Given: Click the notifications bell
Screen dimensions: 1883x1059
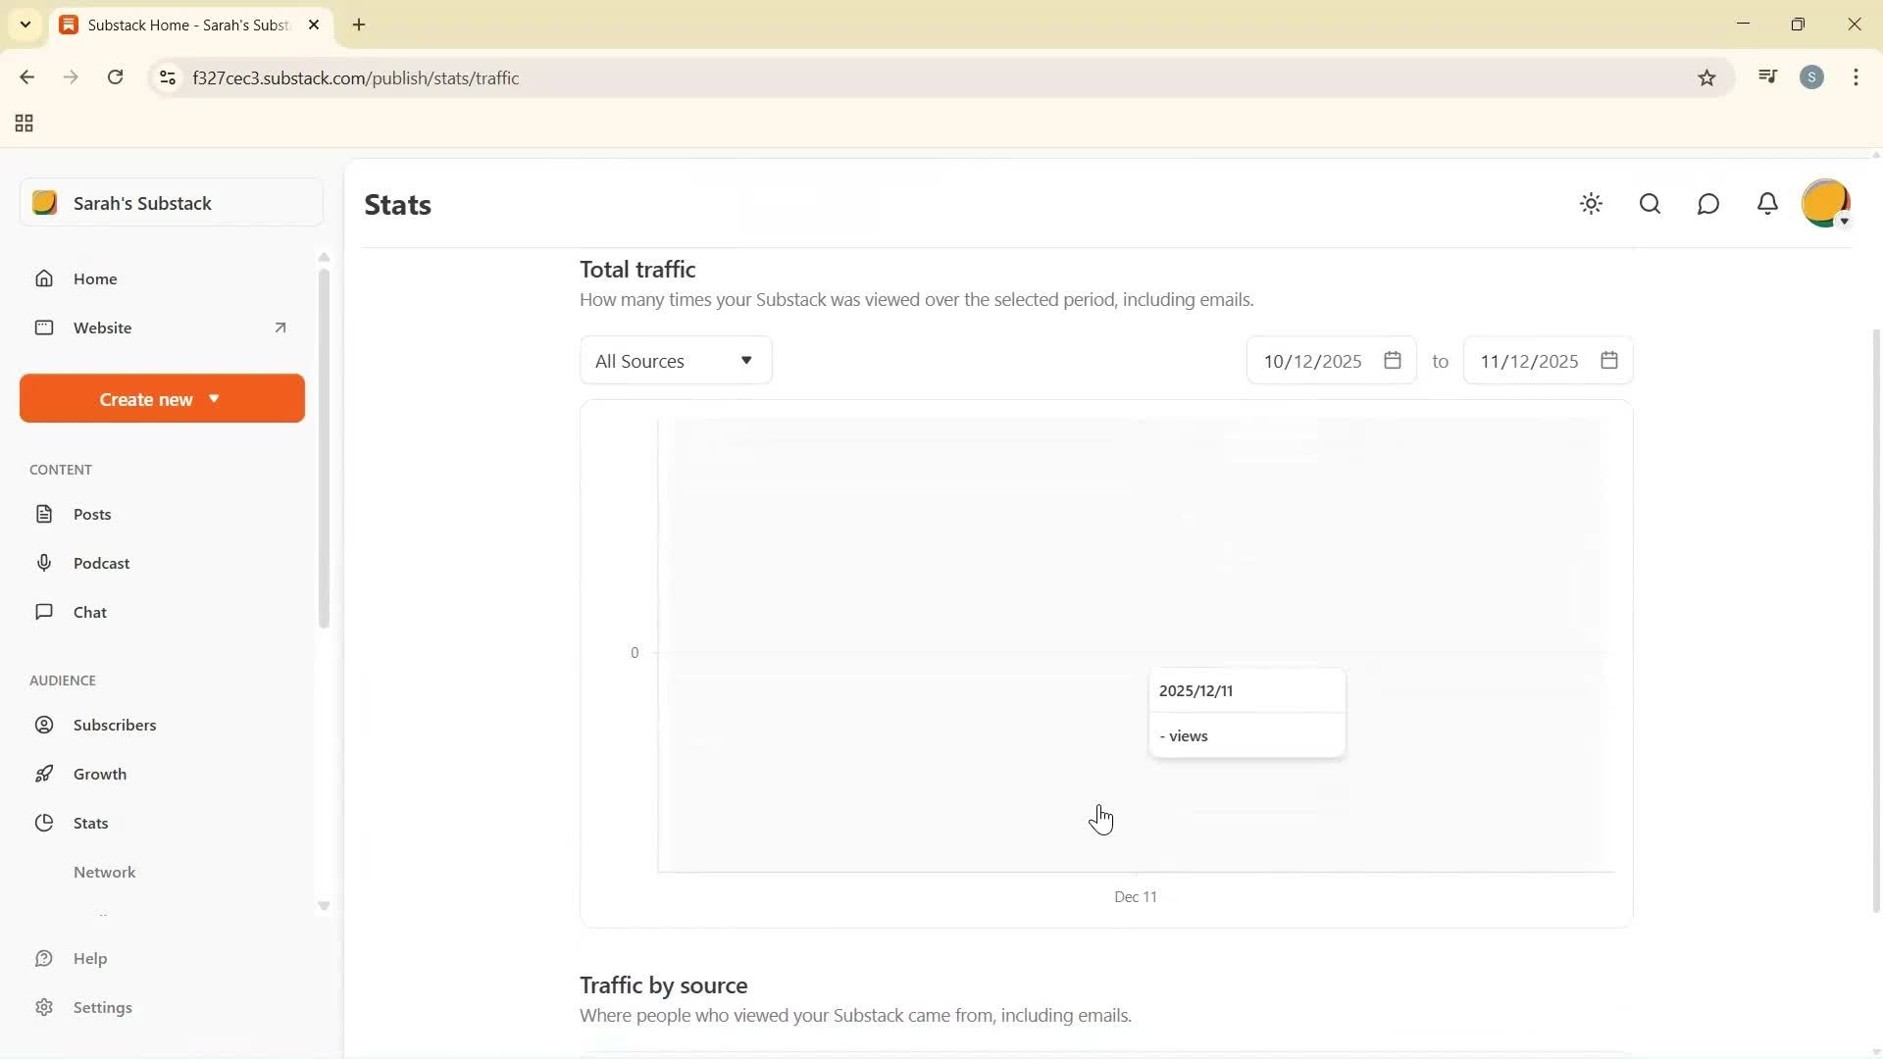Looking at the screenshot, I should 1766,204.
